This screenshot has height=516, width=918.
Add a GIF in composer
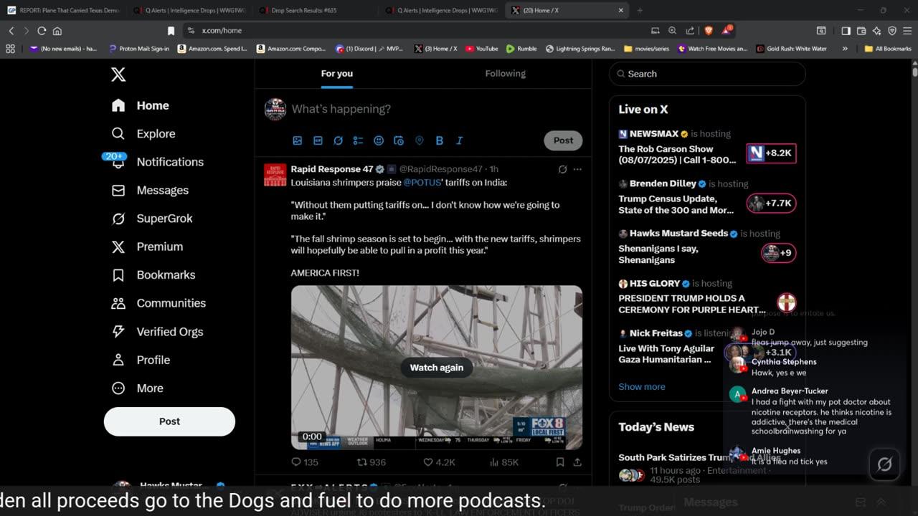318,140
